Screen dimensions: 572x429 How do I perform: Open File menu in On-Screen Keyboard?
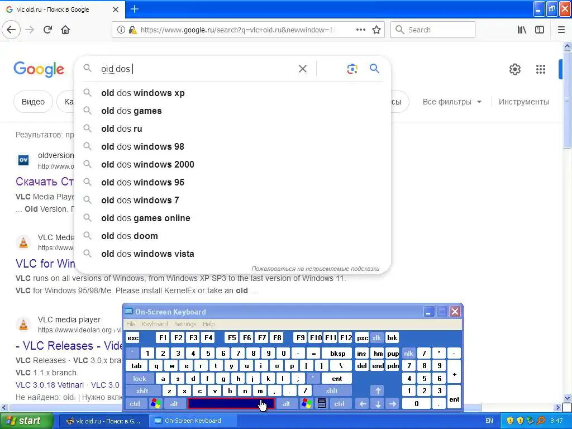coord(131,324)
